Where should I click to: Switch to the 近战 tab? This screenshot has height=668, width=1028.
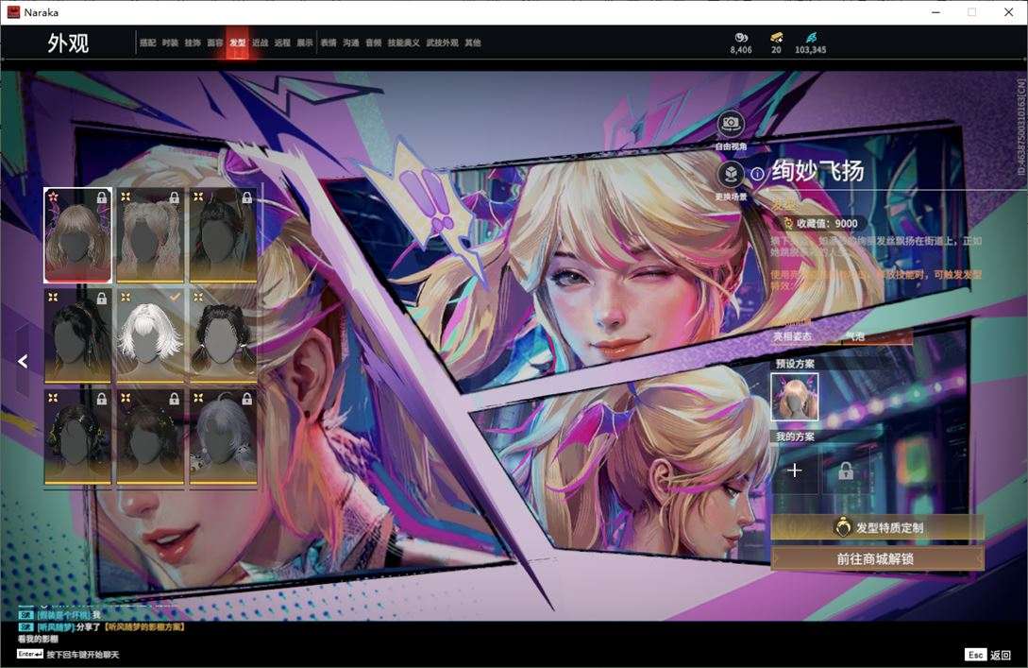point(261,43)
